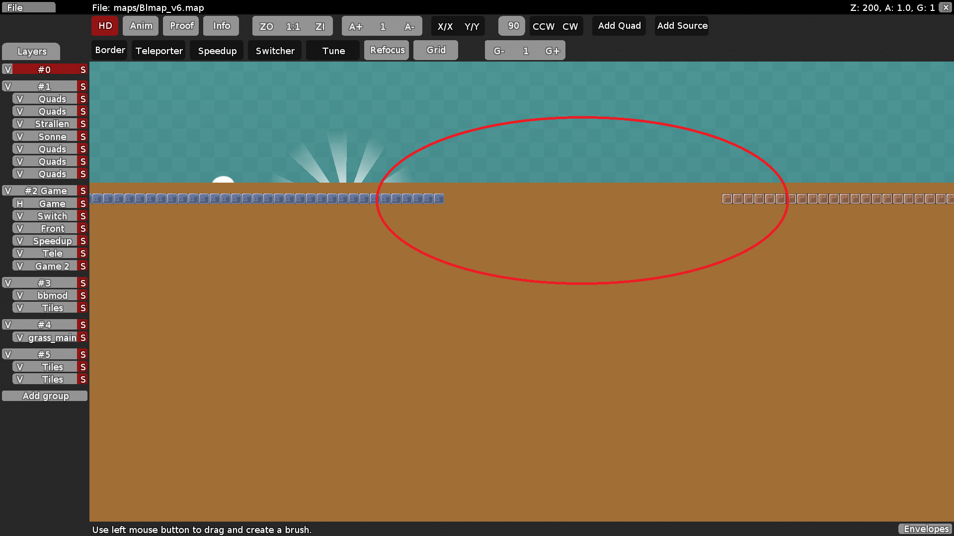954x536 pixels.
Task: Reset zoom with the 1:1 control
Action: tap(292, 26)
